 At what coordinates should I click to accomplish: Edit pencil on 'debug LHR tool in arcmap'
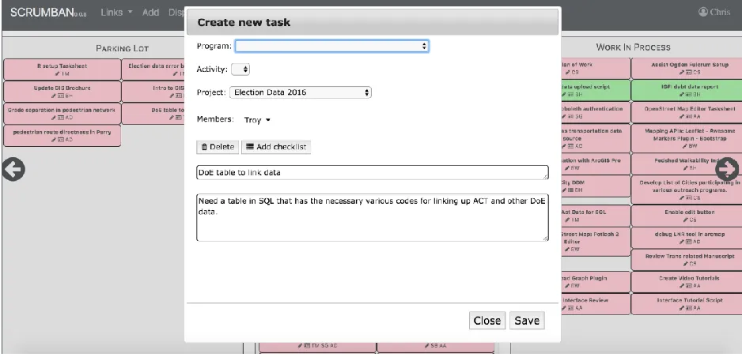681,242
